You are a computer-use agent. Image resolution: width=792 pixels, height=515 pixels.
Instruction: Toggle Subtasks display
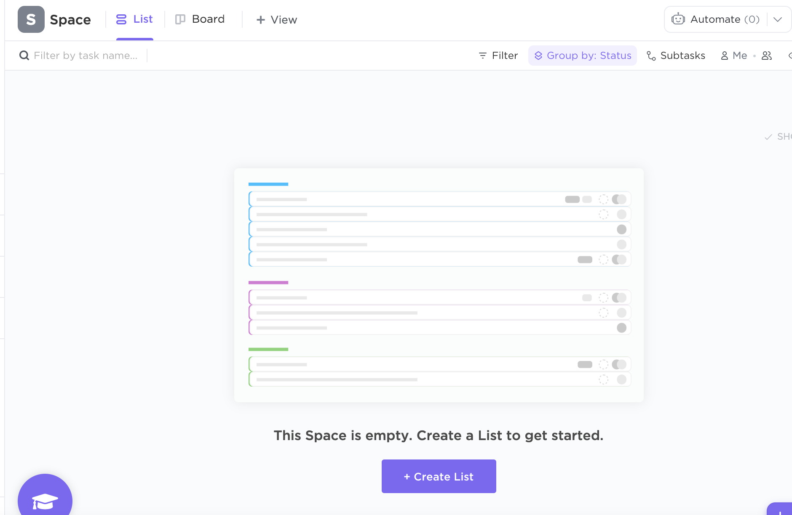tap(676, 56)
